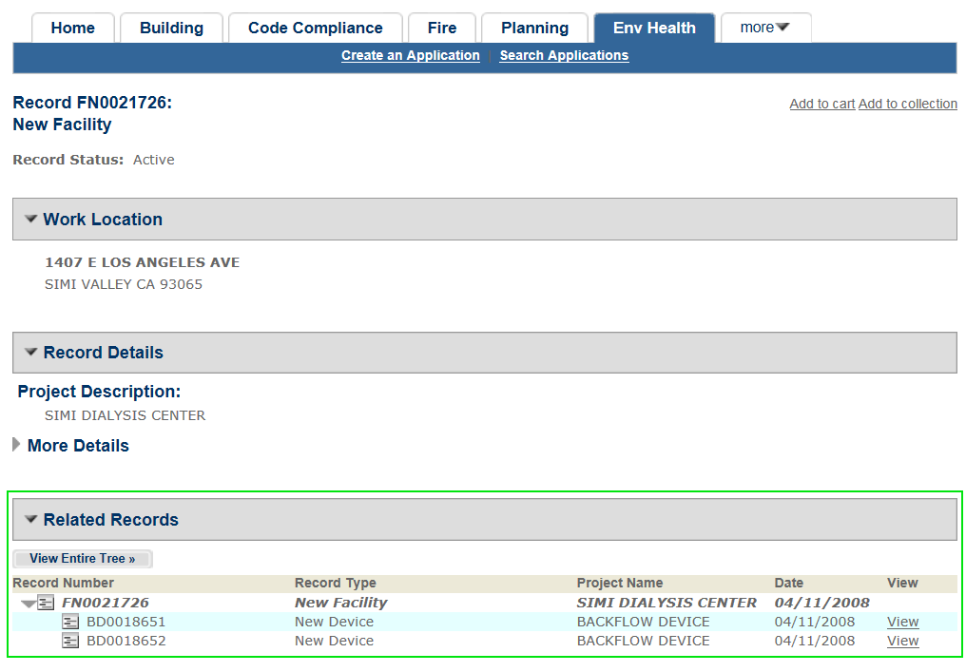Go to the Code Compliance tab
Screen dimensions: 966x672
click(x=315, y=28)
